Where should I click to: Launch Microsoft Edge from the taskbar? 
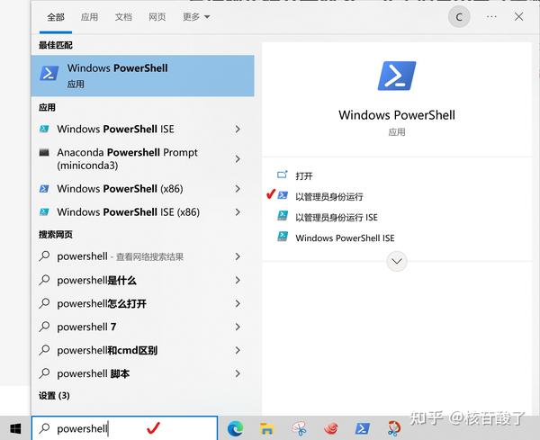click(236, 428)
